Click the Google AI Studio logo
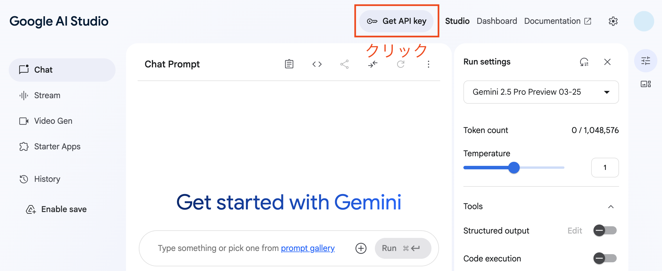This screenshot has height=271, width=662. click(59, 21)
